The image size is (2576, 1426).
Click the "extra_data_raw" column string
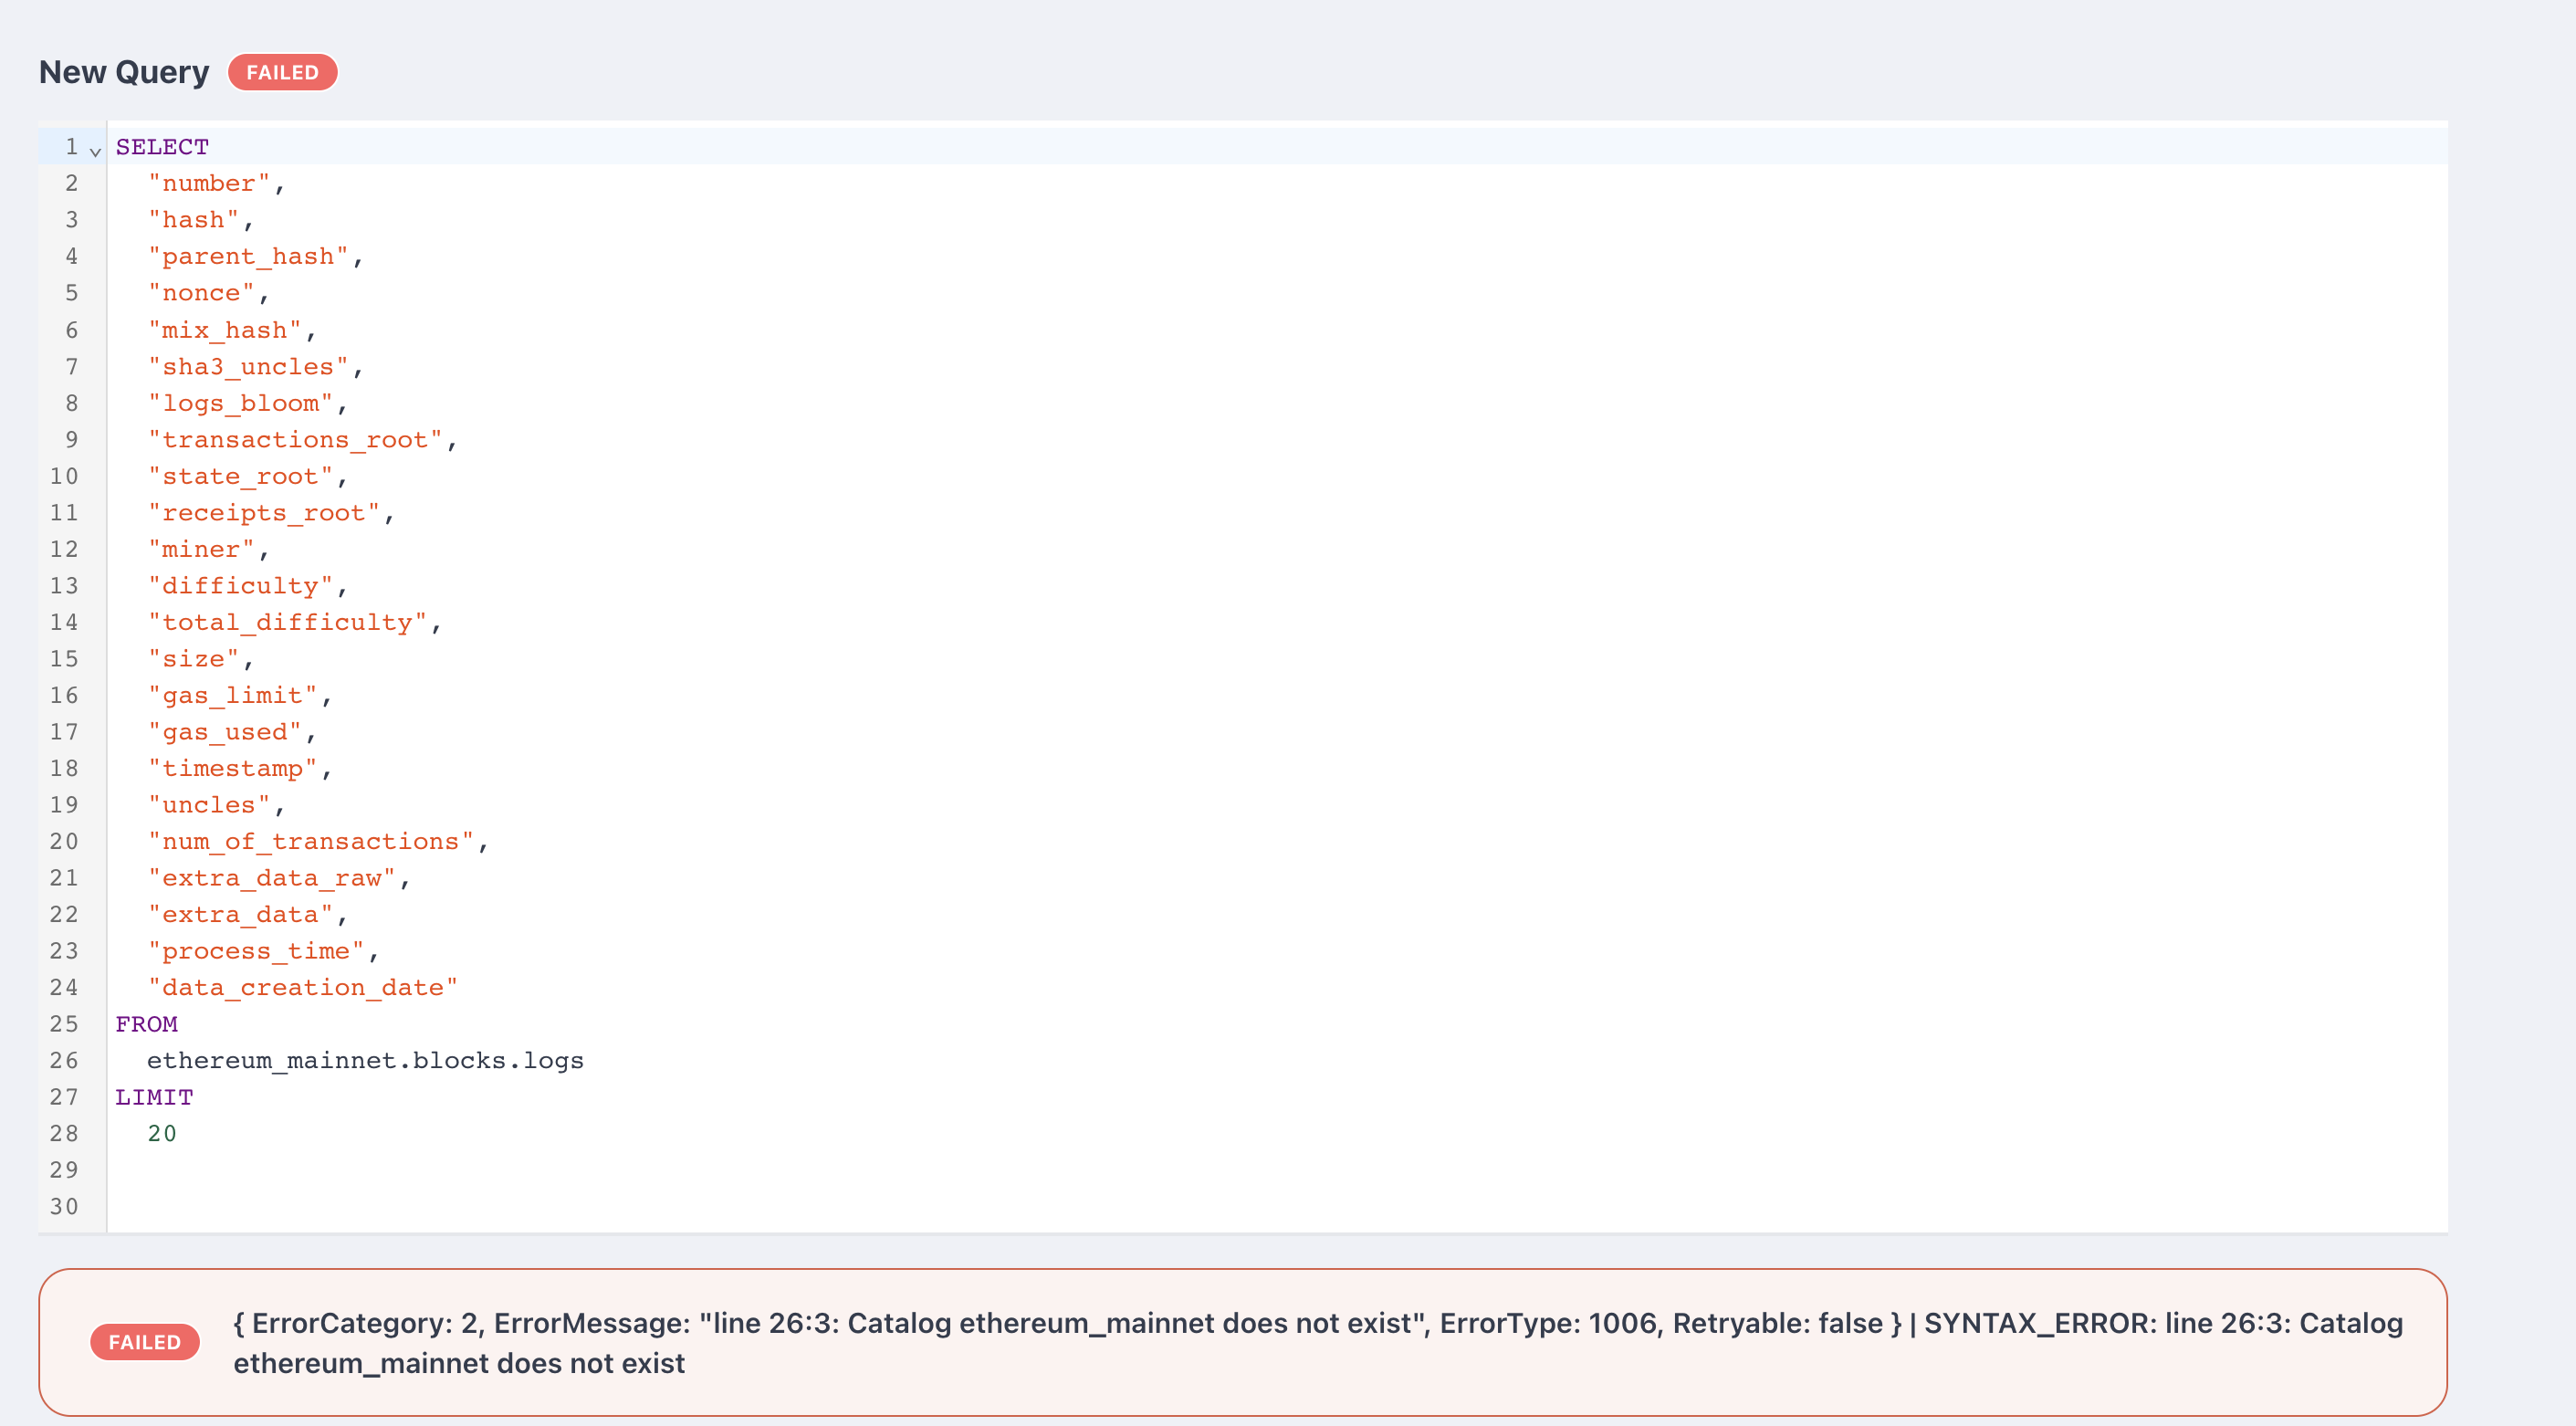tap(271, 878)
